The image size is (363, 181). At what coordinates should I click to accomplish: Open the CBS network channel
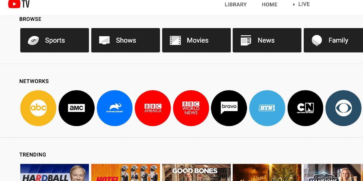click(343, 108)
